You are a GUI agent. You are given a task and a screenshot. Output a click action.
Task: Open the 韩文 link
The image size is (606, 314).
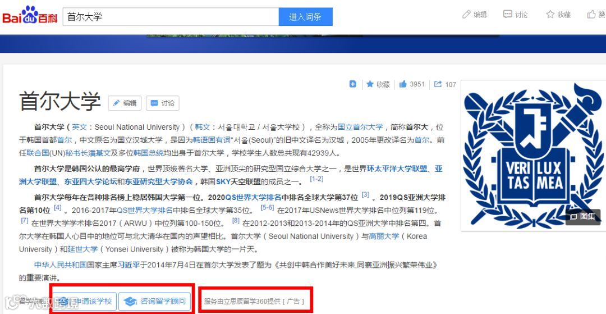tap(203, 127)
